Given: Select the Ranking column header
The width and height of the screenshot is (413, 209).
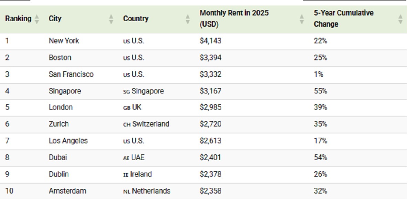Looking at the screenshot, I should tap(18, 19).
